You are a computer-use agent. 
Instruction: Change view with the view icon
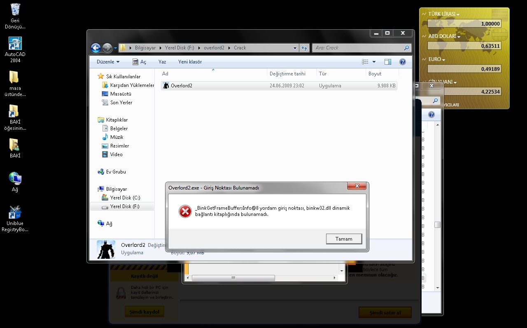coord(365,62)
